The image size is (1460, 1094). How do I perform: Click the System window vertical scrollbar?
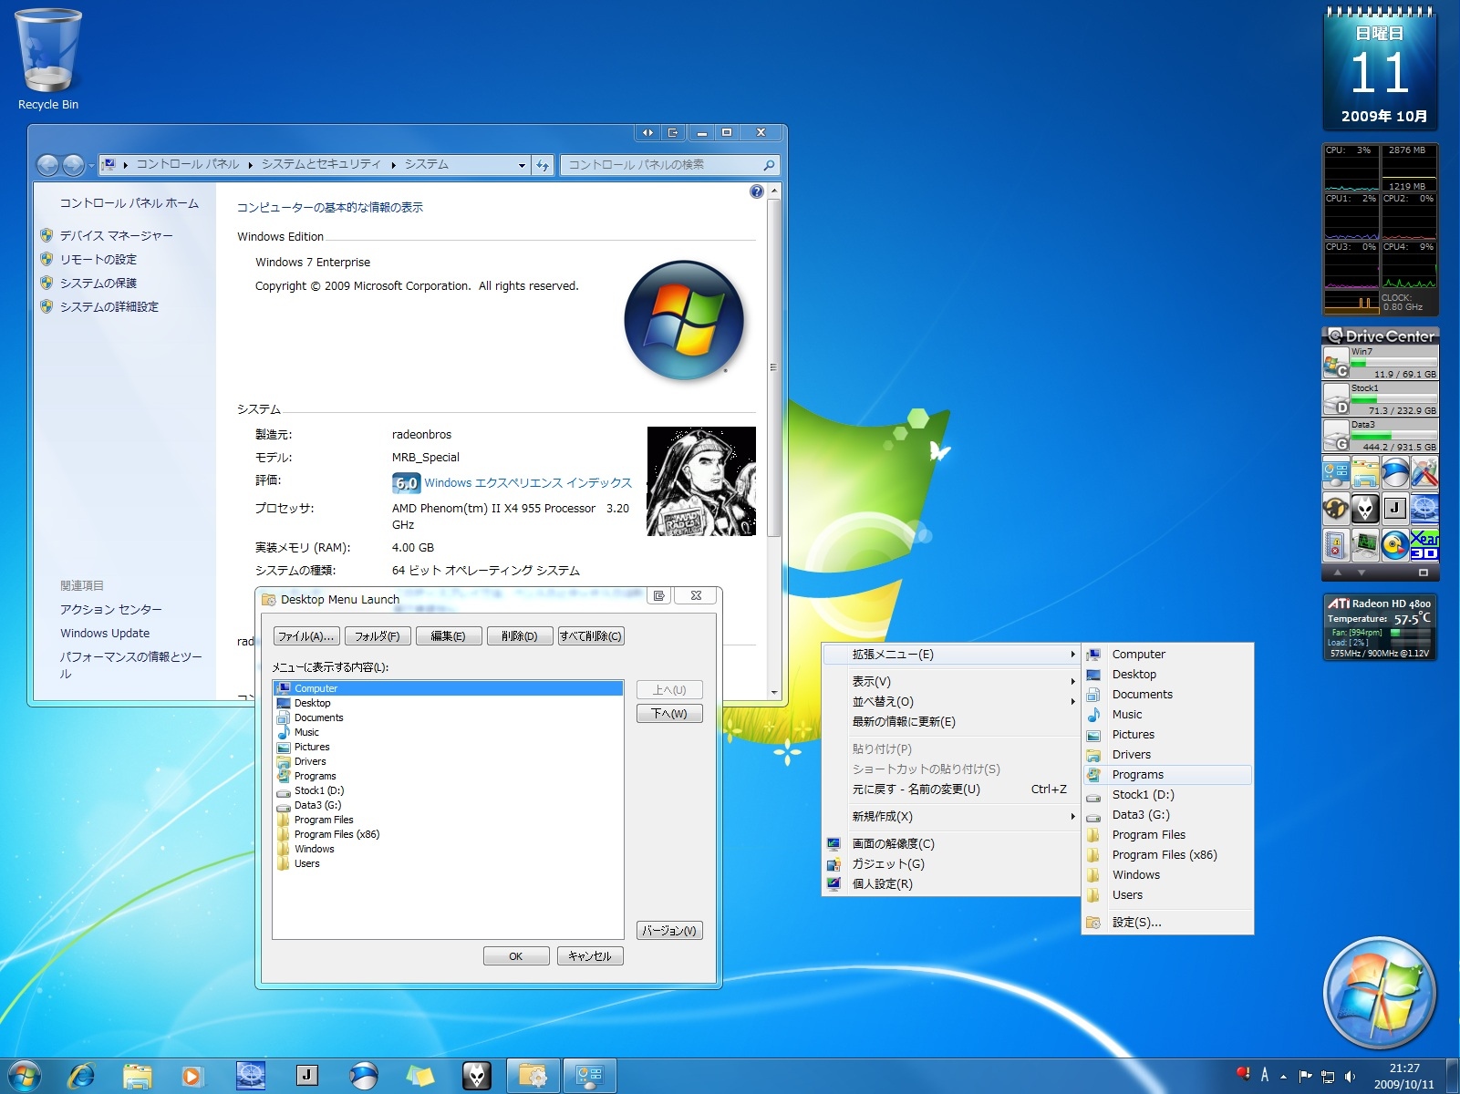coord(773,368)
